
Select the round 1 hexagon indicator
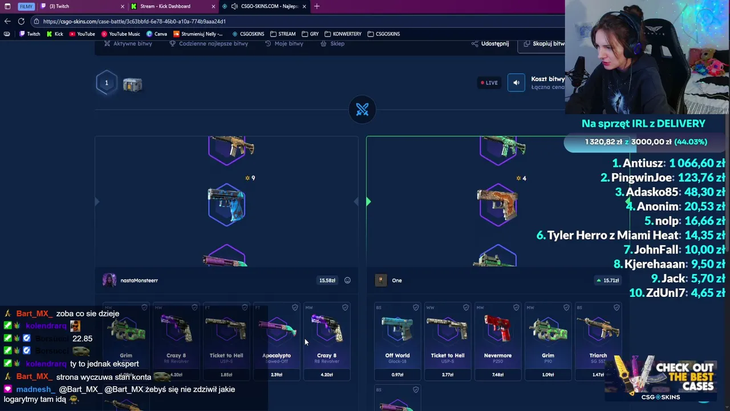click(x=106, y=83)
